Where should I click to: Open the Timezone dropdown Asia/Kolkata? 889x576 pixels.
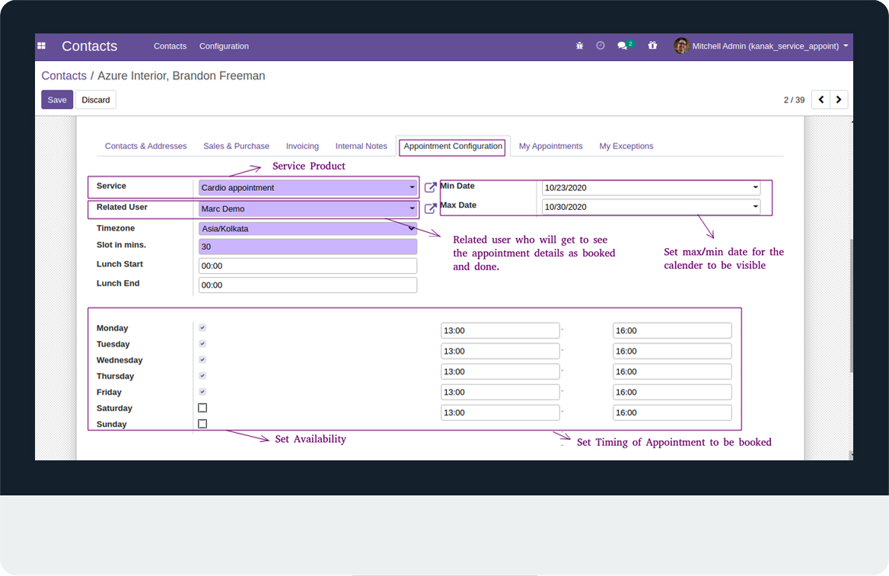click(307, 228)
